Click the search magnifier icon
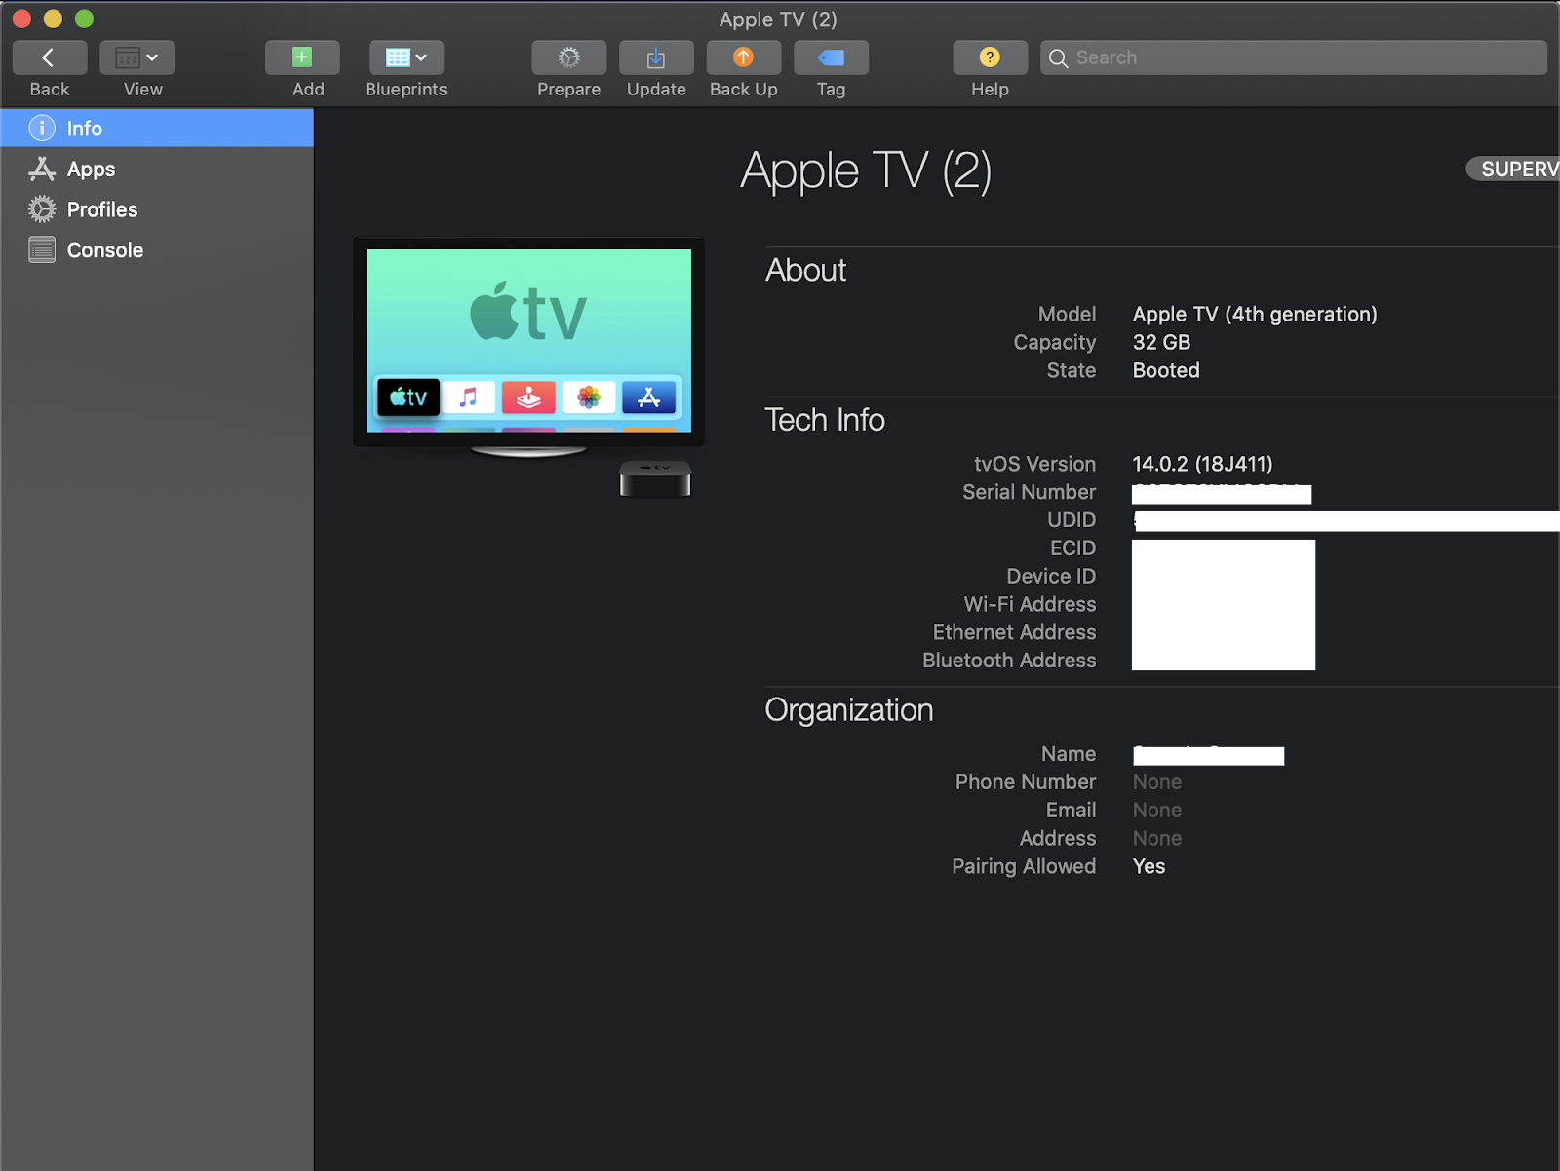The image size is (1560, 1171). tap(1058, 58)
